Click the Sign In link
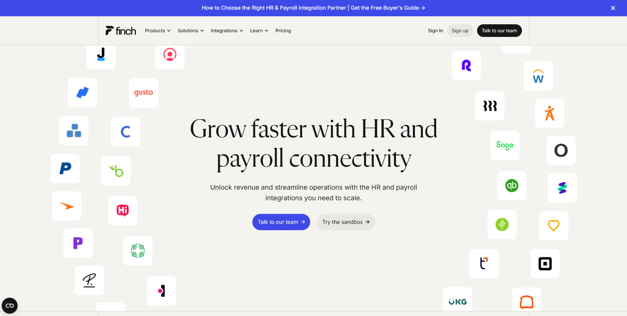627x316 pixels. click(x=436, y=31)
